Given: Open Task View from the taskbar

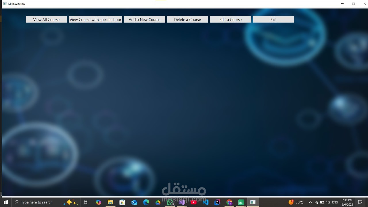Looking at the screenshot, I should 86,202.
